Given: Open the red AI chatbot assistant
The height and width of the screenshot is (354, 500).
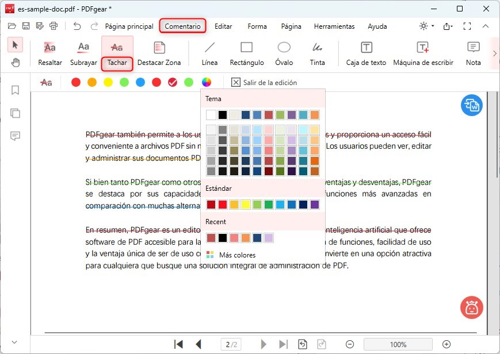Looking at the screenshot, I should (472, 307).
